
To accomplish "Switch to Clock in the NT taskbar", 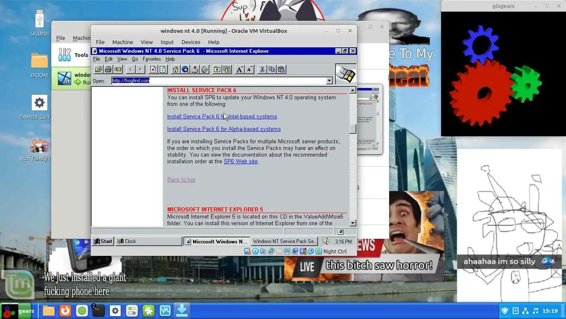I will coord(149,241).
